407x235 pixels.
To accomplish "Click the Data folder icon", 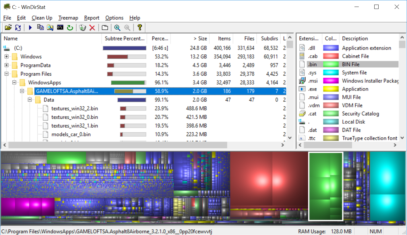I will [38, 100].
